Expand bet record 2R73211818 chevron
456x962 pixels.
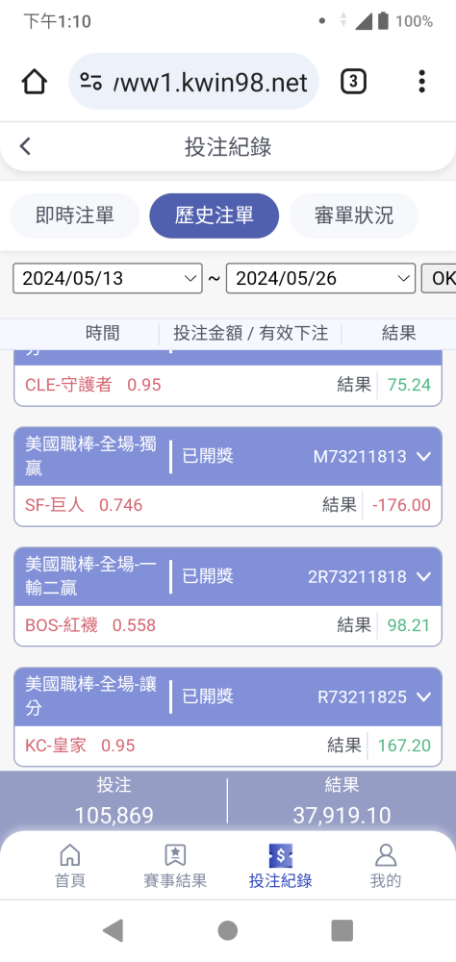[x=424, y=576]
